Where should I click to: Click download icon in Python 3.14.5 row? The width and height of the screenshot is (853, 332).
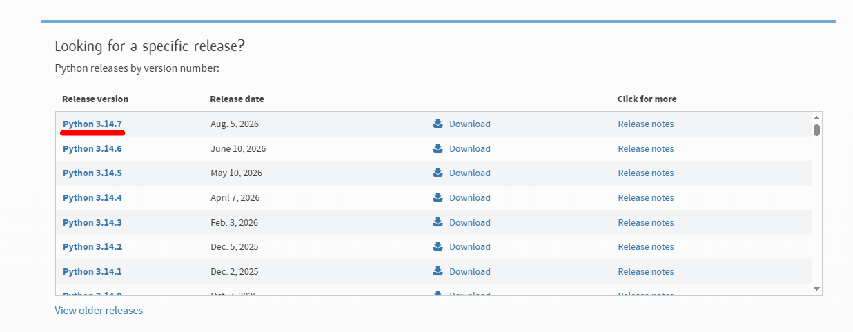(438, 173)
